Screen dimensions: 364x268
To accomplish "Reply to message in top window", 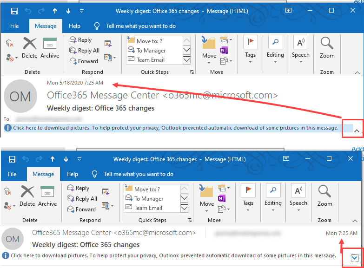I will 81,39.
